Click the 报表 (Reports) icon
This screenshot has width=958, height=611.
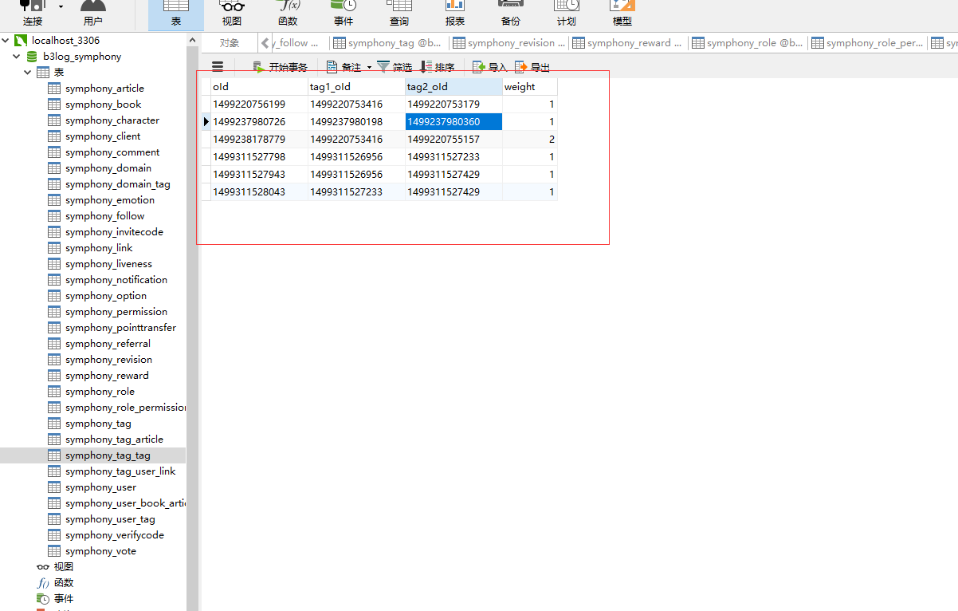454,14
